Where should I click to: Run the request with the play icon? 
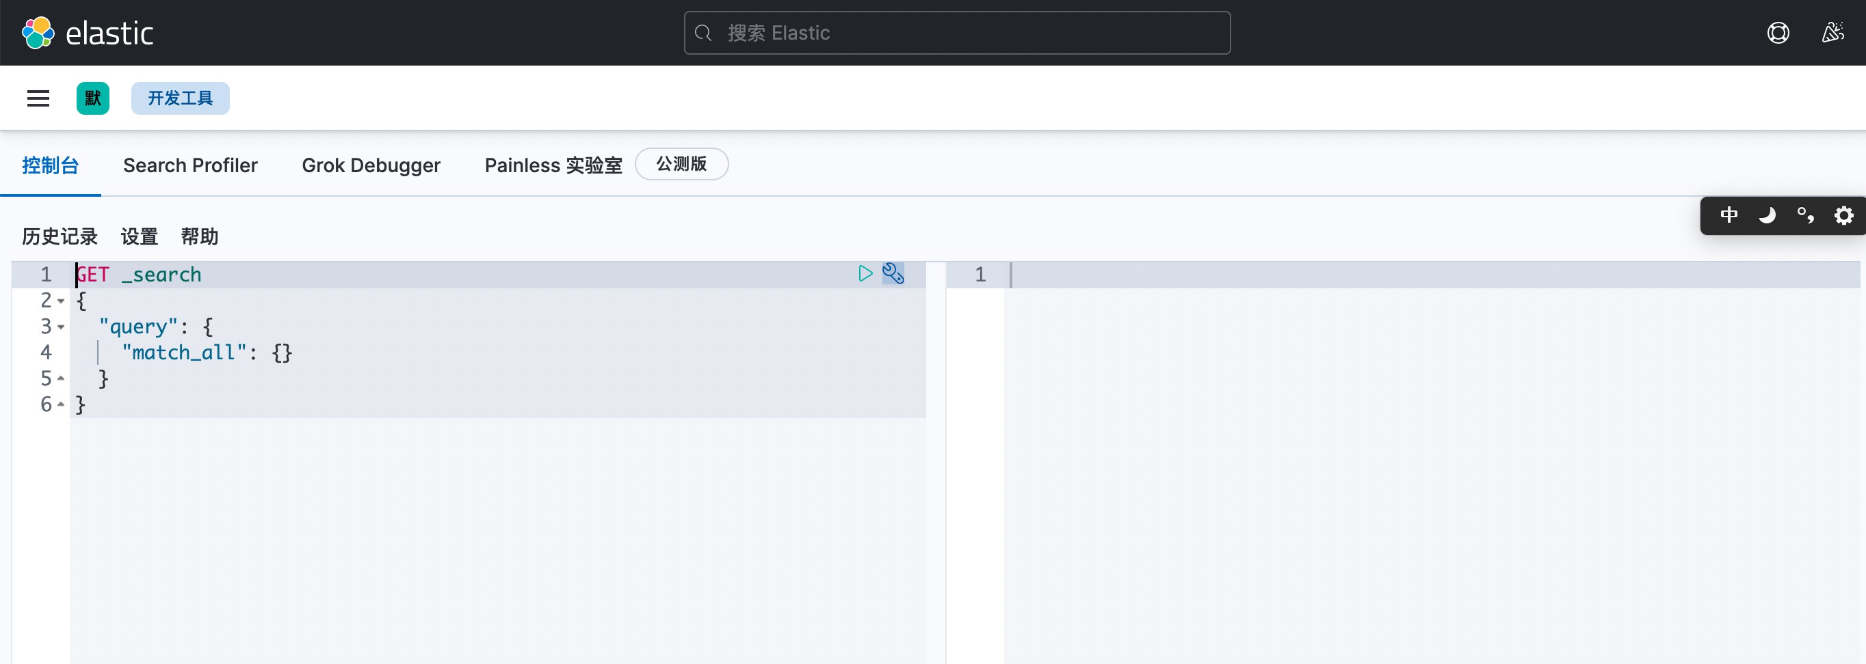(x=865, y=273)
